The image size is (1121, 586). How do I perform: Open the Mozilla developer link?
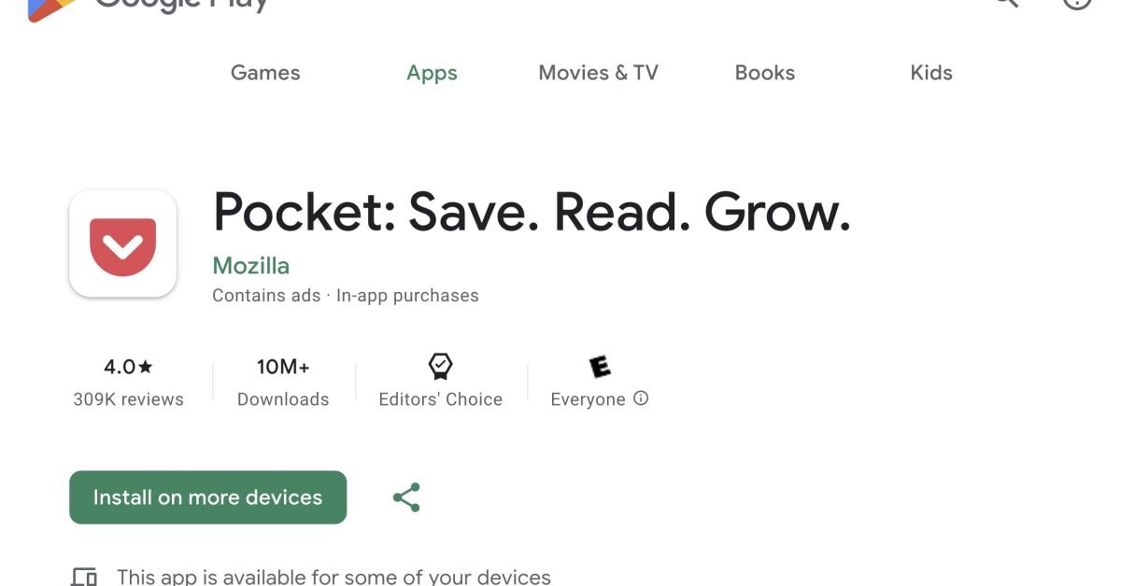point(251,266)
